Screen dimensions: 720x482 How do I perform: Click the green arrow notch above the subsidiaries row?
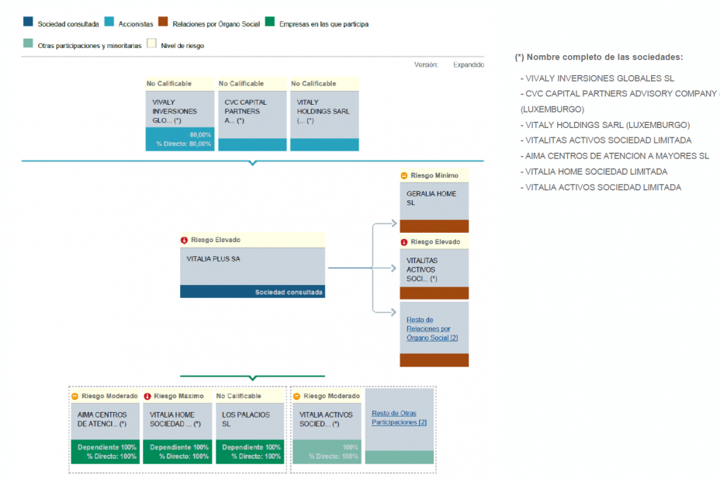[x=251, y=378]
